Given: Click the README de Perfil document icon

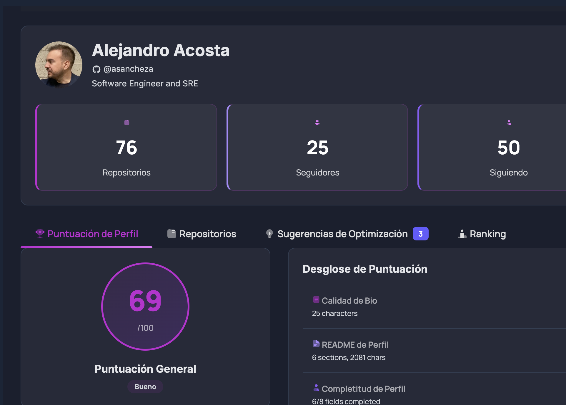Looking at the screenshot, I should [316, 344].
